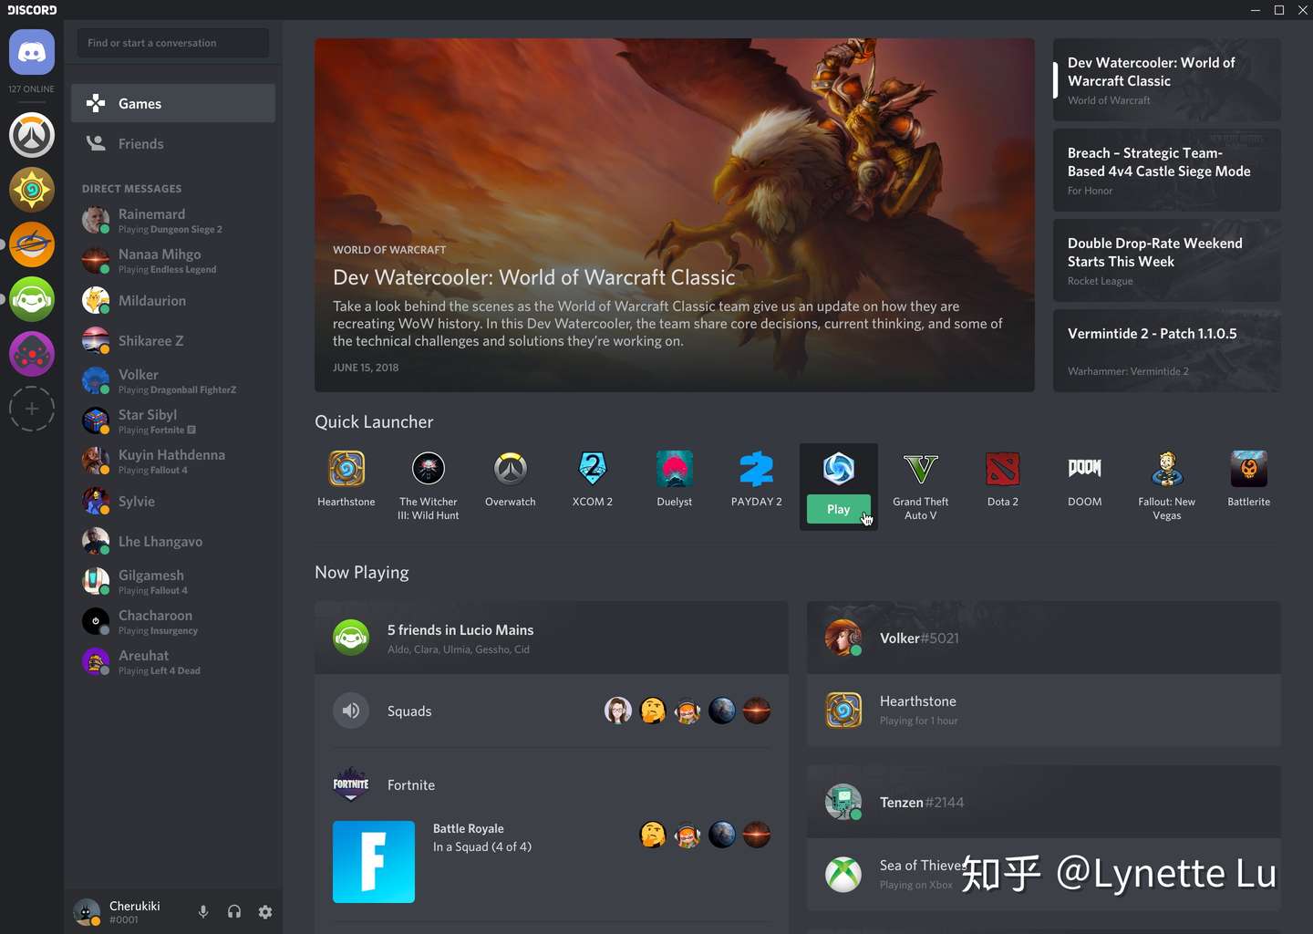
Task: Add a new server with plus icon
Action: click(32, 409)
